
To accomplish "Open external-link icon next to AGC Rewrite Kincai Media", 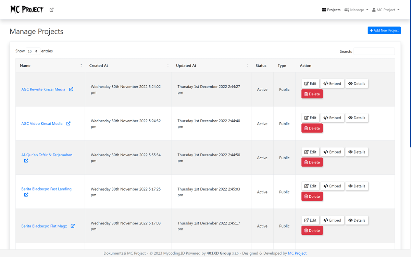I will [x=71, y=89].
